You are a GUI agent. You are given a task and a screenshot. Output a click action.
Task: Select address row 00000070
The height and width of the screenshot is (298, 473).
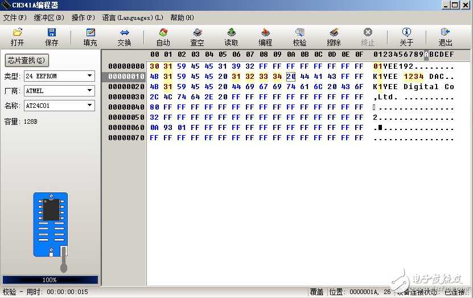126,138
